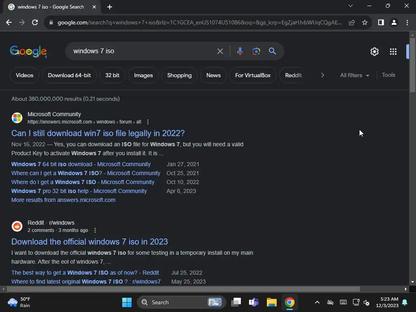
Task: Open 'Windows 7 64 bit iso download' link
Action: [x=81, y=164]
